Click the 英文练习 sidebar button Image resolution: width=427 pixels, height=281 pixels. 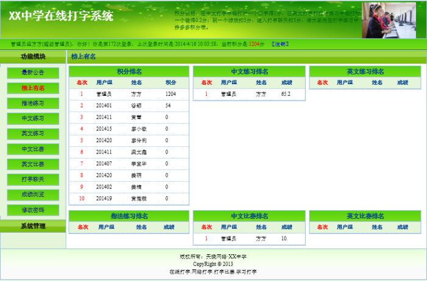tap(33, 133)
